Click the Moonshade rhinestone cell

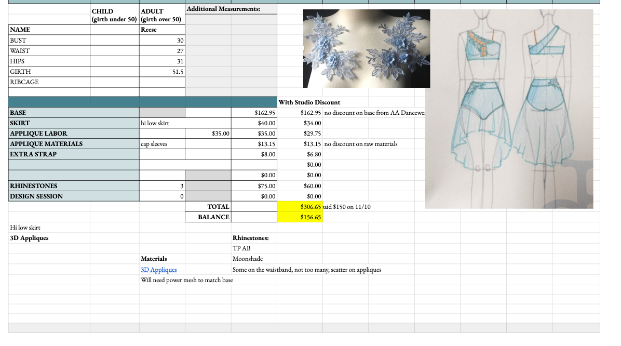254,259
